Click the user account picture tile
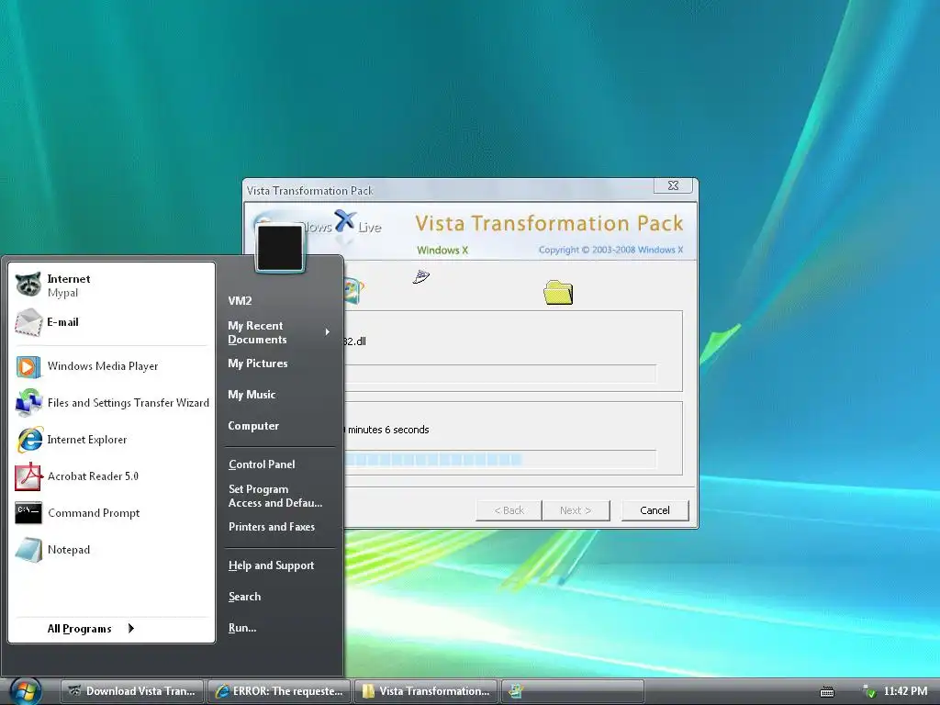Screen dimensions: 940x705 pos(279,248)
